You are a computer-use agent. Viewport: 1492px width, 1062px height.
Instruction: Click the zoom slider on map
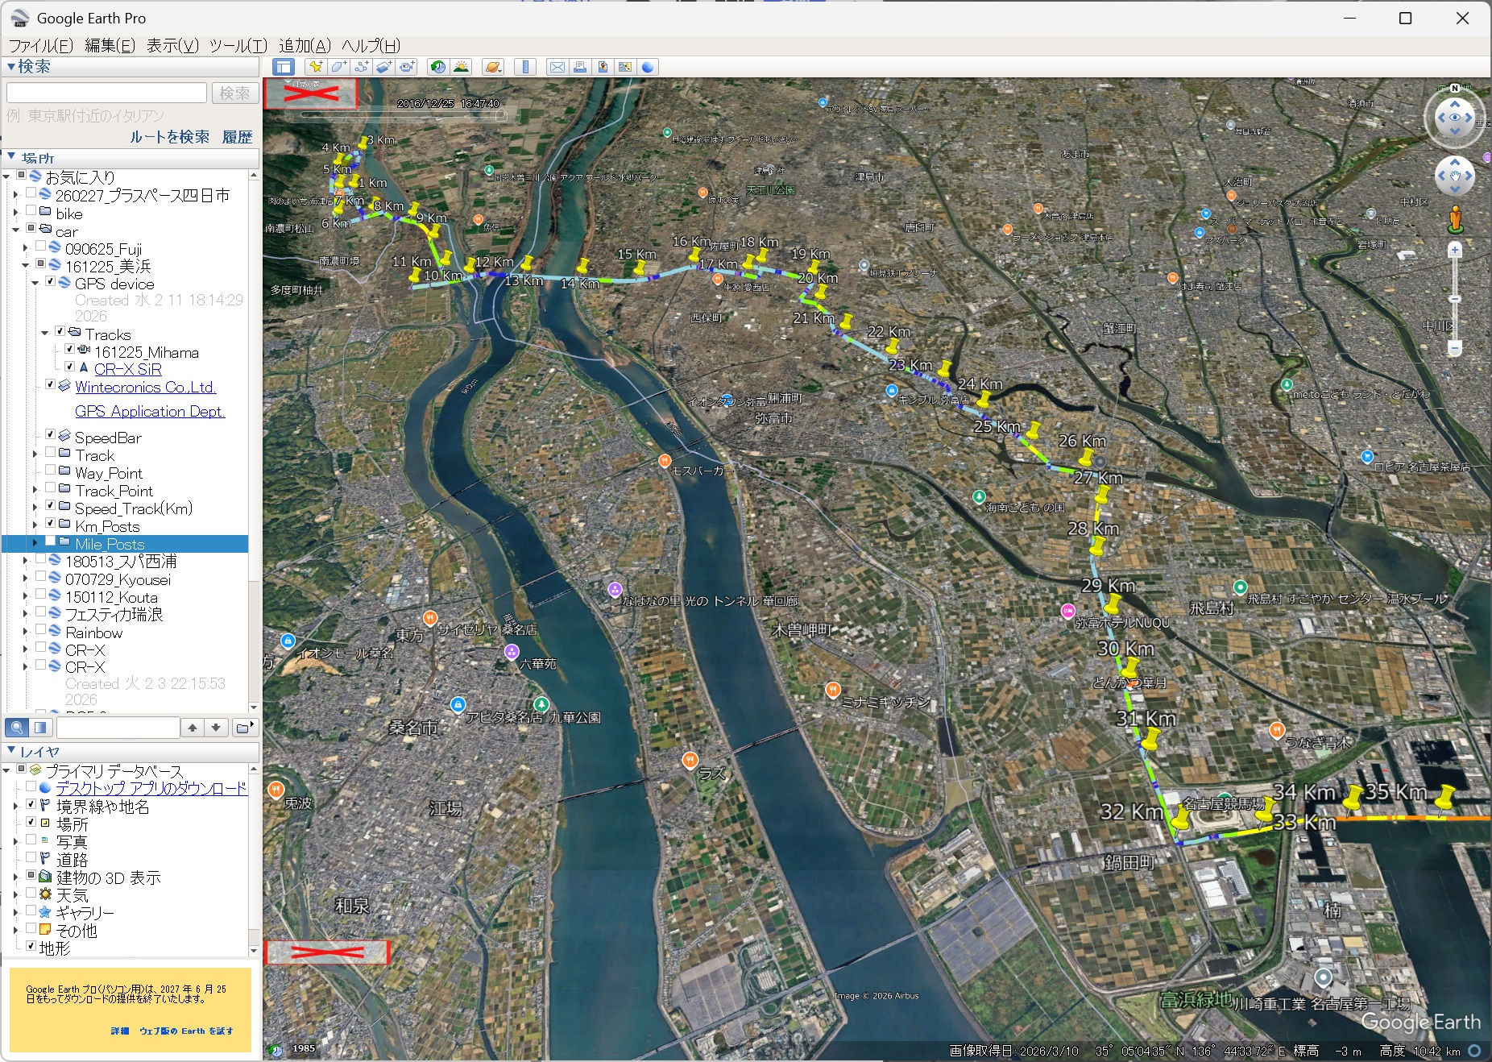[x=1455, y=299]
